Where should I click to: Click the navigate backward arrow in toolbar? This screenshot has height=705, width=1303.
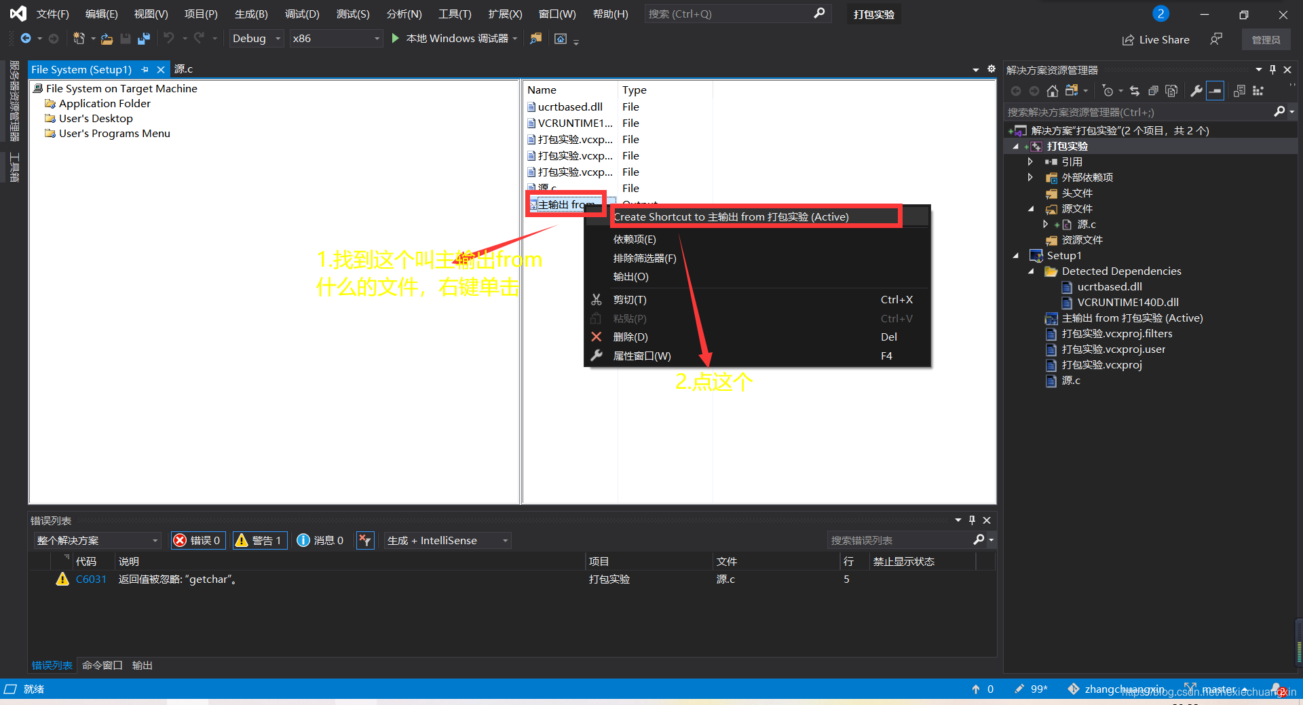pyautogui.click(x=26, y=39)
